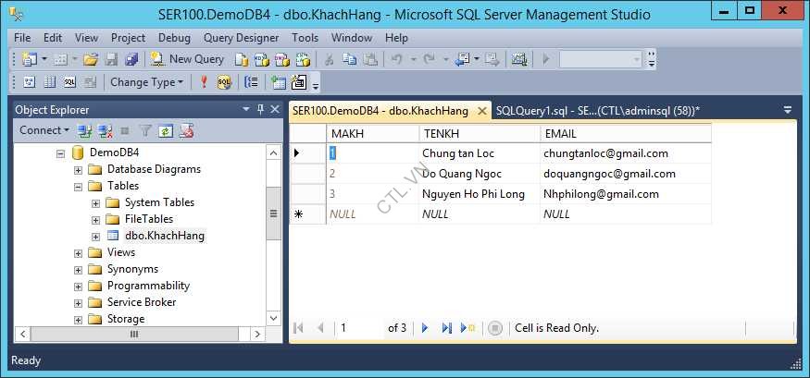Click Add Table icon in query designer toolbar
810x378 pixels.
click(x=279, y=82)
